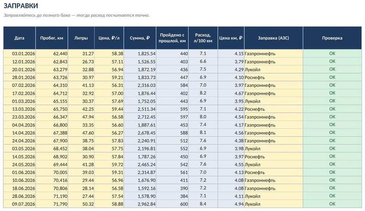Select date cell 28.01.2026
365x211 pixels.
[19, 77]
